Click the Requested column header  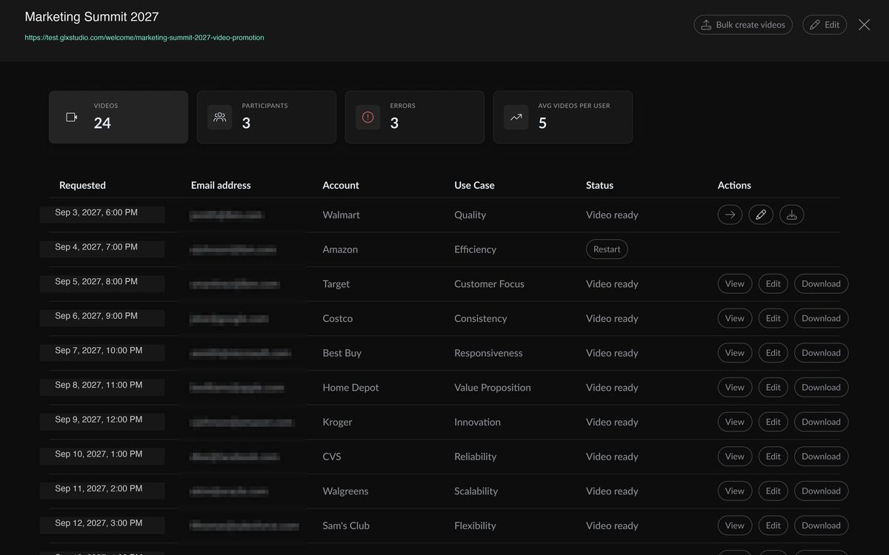click(82, 185)
